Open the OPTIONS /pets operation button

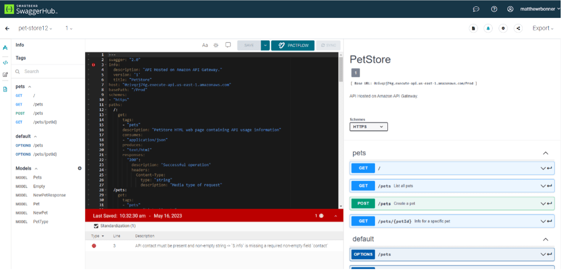(363, 254)
